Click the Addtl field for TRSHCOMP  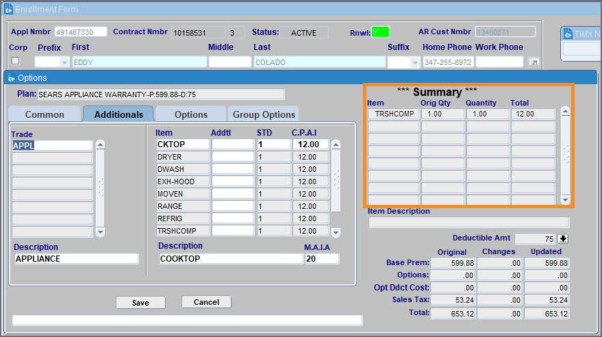pos(233,230)
